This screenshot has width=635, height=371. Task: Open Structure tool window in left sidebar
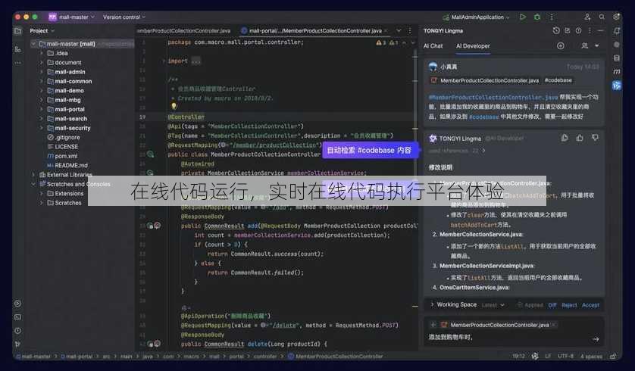point(18,49)
